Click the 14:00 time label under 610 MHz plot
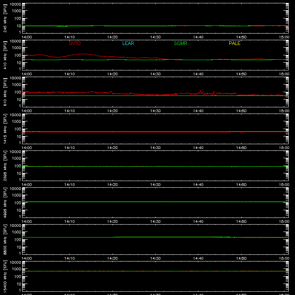Screen dimensions: 295x295 pos(27,111)
